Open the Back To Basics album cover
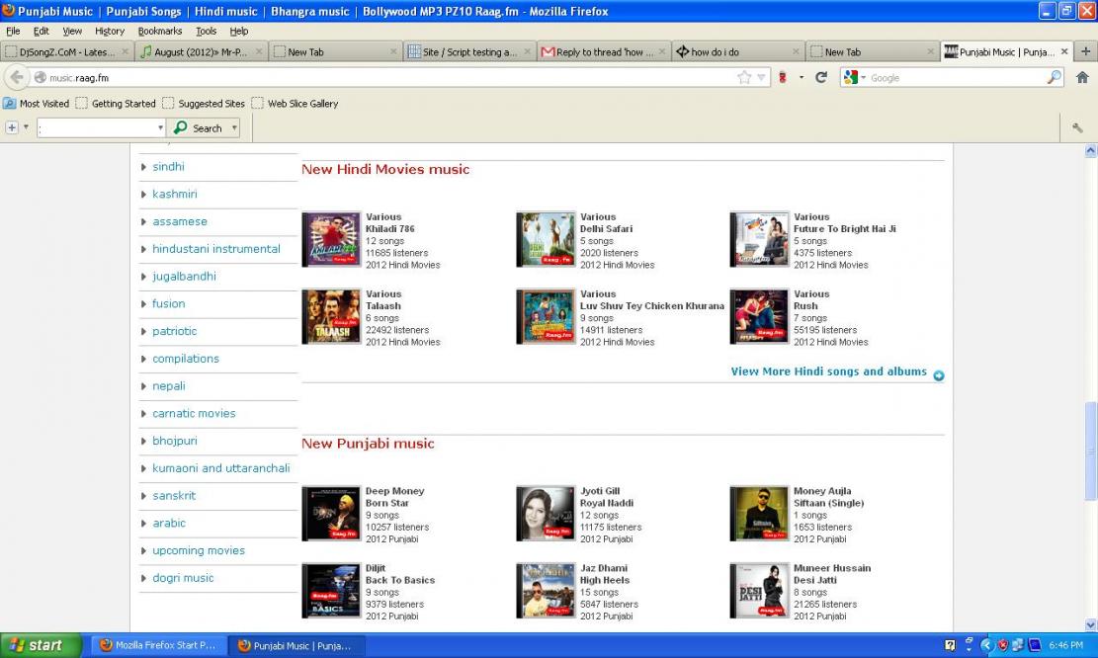The image size is (1098, 658). [331, 591]
